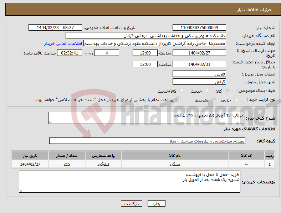Image resolution: width=281 pixels, height=213 pixels.
Task: Click the remaining days field showing 4
Action: coord(107,53)
